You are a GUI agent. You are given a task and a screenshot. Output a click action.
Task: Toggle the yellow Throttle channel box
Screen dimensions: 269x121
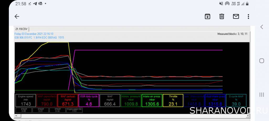[173, 101]
